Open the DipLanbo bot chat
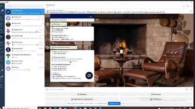195x109 pixels. (x=25, y=31)
